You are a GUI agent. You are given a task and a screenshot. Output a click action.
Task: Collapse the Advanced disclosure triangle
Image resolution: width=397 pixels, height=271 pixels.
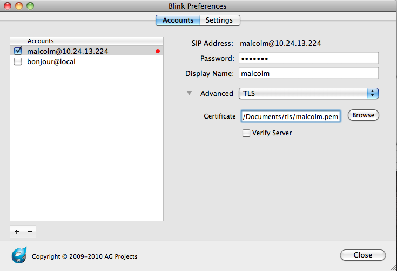point(189,93)
